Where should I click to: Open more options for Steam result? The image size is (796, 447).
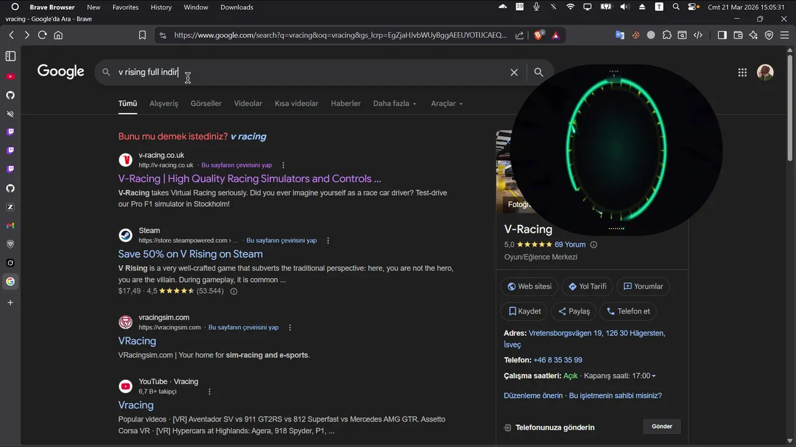tap(328, 240)
